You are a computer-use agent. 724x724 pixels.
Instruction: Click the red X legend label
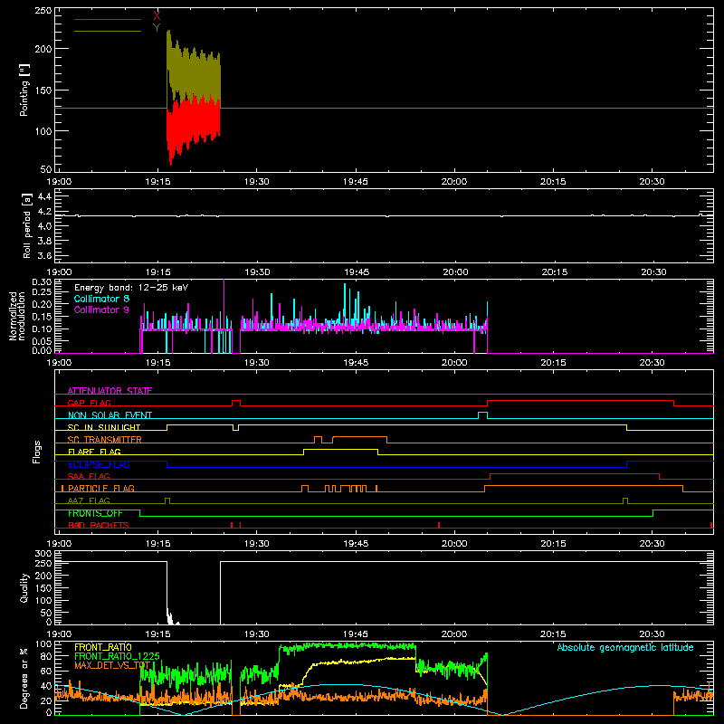pos(157,16)
